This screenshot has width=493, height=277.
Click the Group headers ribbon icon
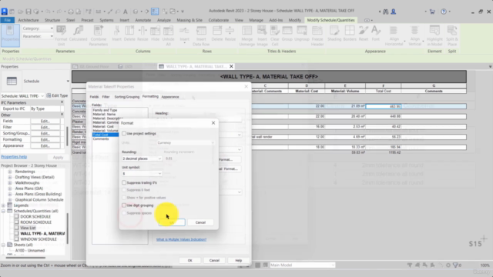point(287,34)
